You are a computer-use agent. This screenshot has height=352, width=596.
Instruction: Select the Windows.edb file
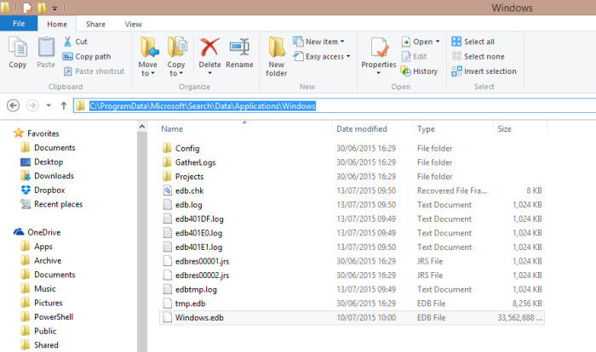point(197,318)
